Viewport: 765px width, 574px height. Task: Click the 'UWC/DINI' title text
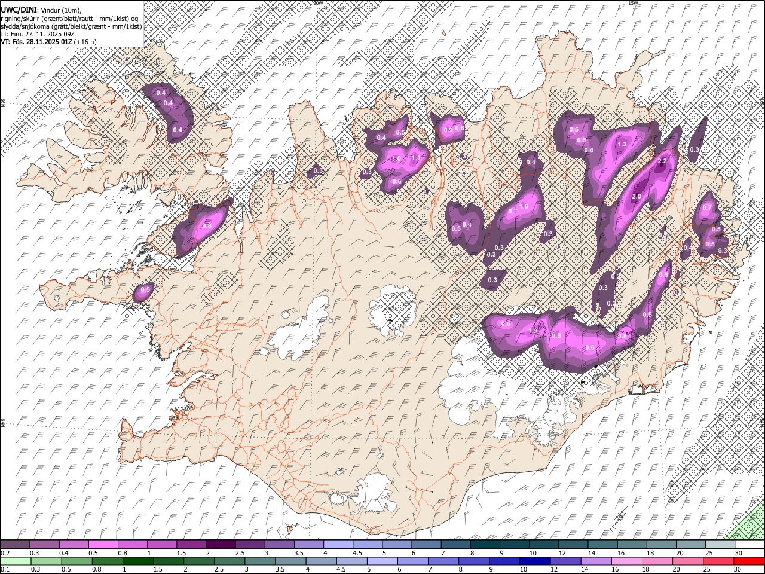click(x=19, y=10)
